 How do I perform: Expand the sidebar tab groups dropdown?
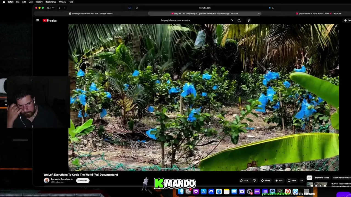coord(53,8)
